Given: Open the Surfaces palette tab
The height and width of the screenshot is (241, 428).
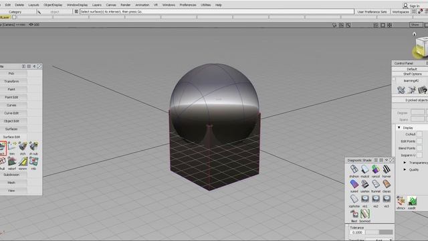Looking at the screenshot, I should [11, 129].
